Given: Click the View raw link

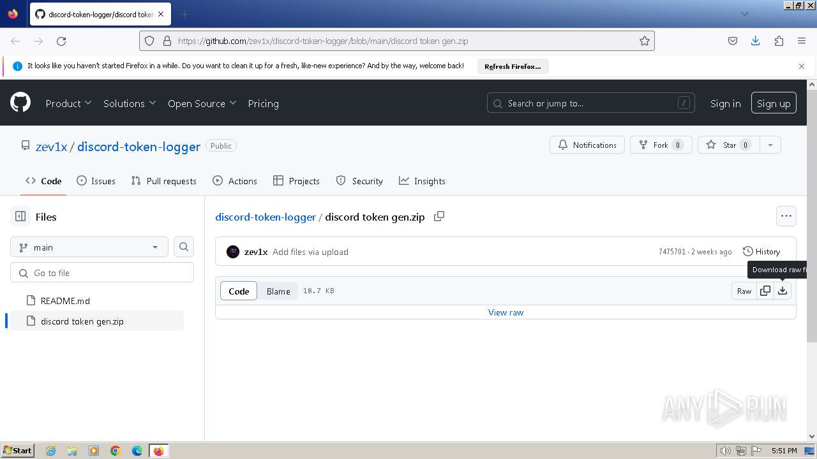Looking at the screenshot, I should pyautogui.click(x=506, y=312).
